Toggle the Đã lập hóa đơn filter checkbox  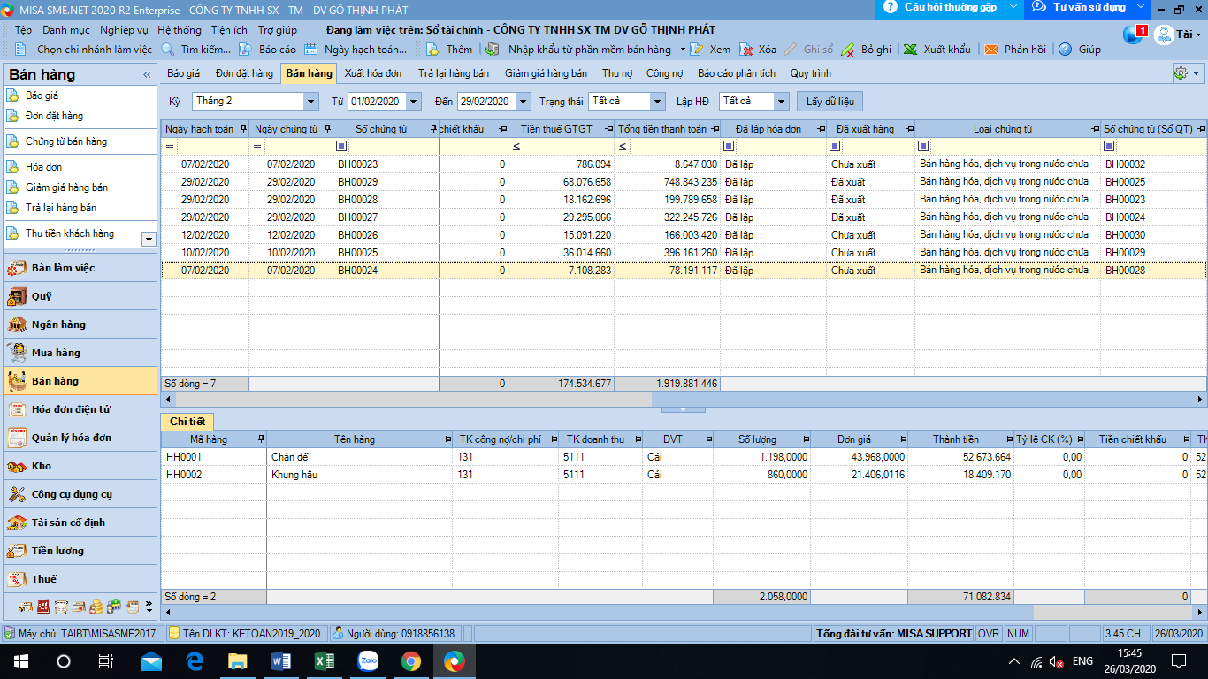pyautogui.click(x=729, y=146)
